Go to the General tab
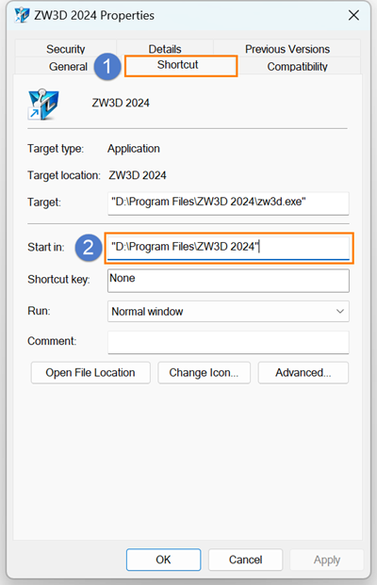The image size is (377, 585). click(68, 66)
